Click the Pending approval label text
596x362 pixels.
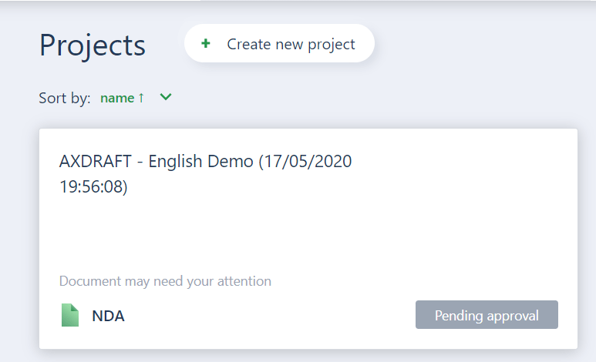pyautogui.click(x=487, y=316)
